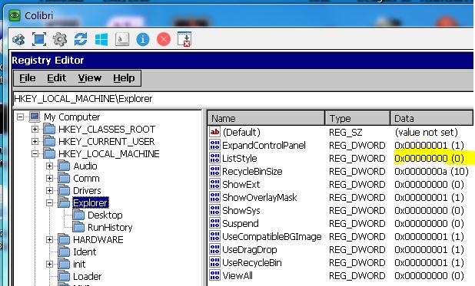Click the red disconnect circle icon
The image size is (475, 286).
[x=164, y=39]
